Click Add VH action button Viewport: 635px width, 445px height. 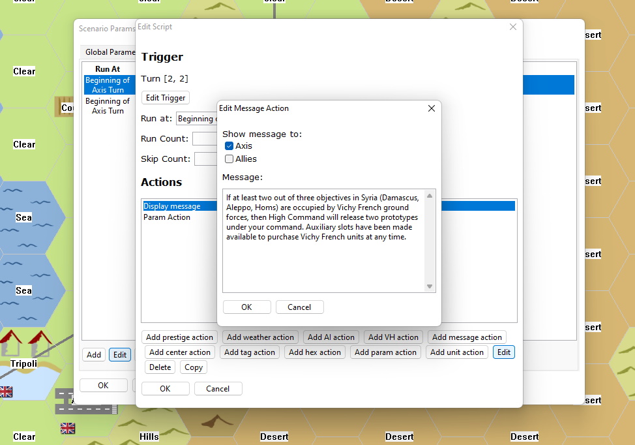[x=393, y=337]
